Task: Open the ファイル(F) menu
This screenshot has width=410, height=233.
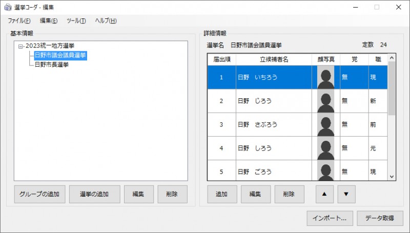Action: (x=19, y=20)
